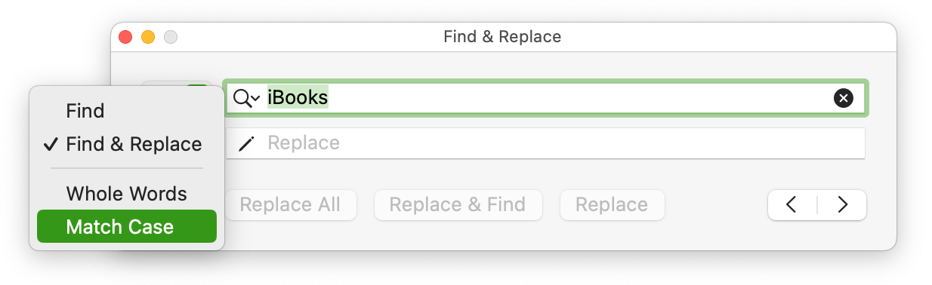Click the pencil icon in the Replace field
The image size is (932, 285).
coord(246,143)
